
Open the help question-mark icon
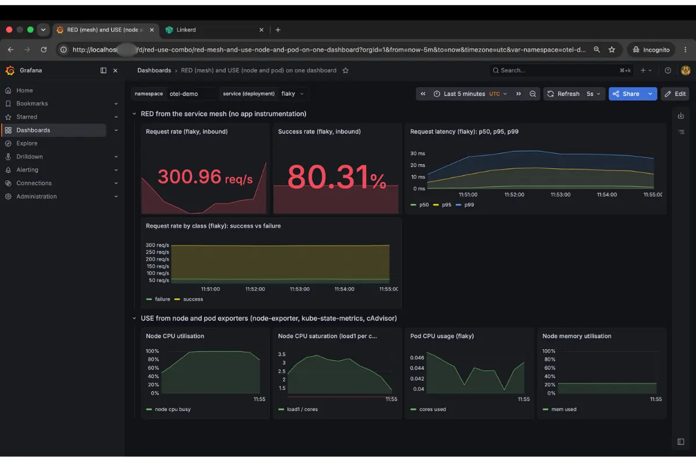click(x=668, y=71)
